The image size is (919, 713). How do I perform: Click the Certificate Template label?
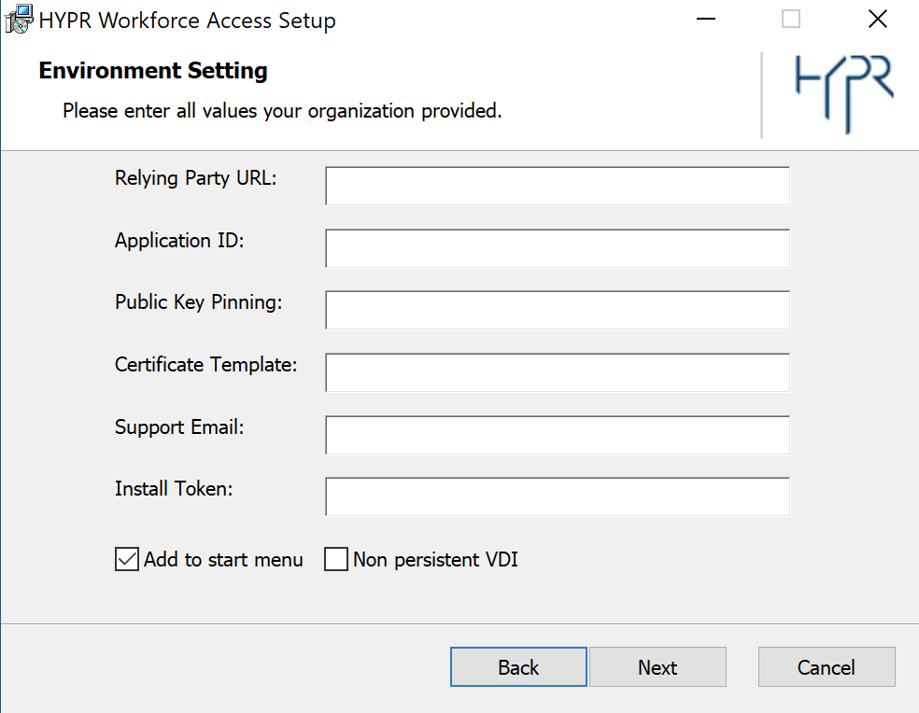tap(205, 364)
